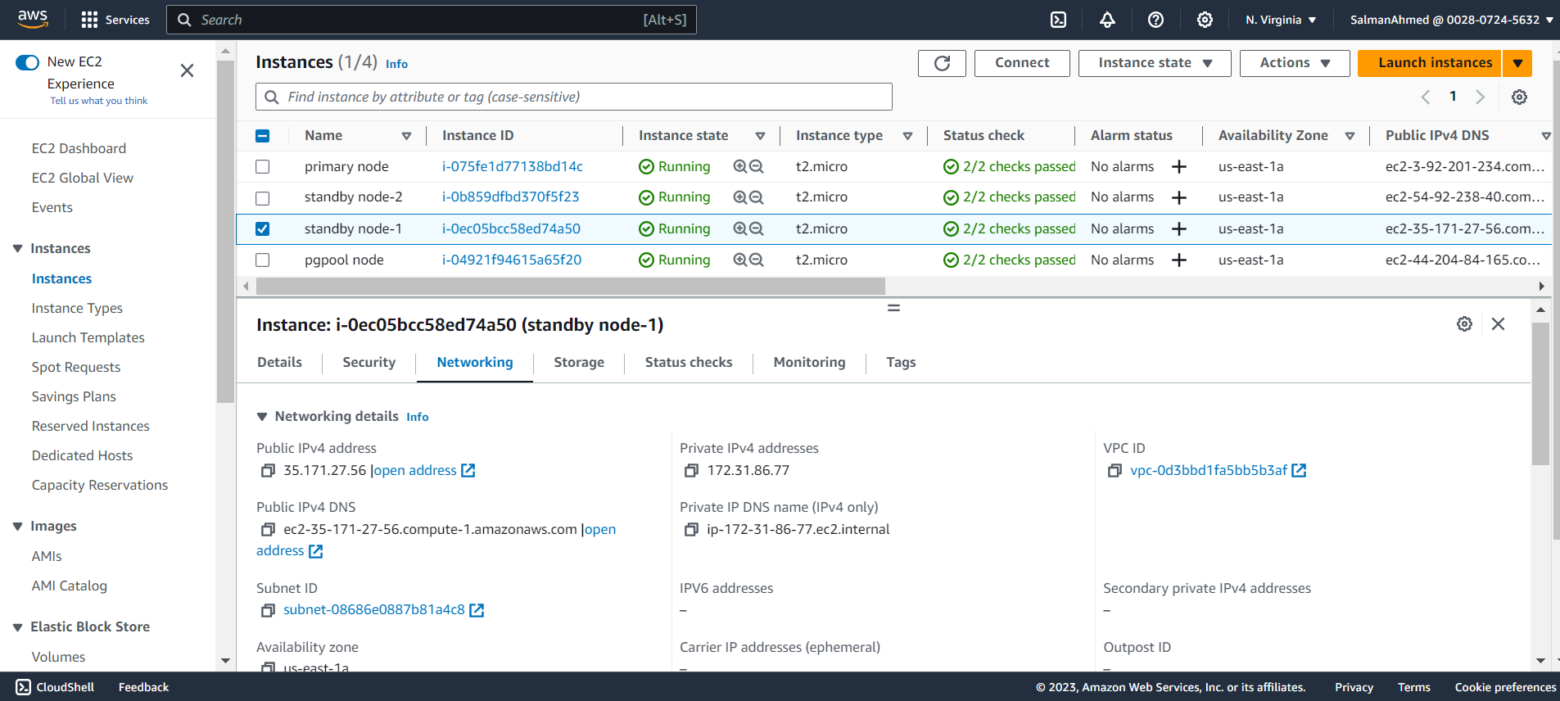The image size is (1560, 701).
Task: Open the help question mark icon
Action: click(1155, 20)
